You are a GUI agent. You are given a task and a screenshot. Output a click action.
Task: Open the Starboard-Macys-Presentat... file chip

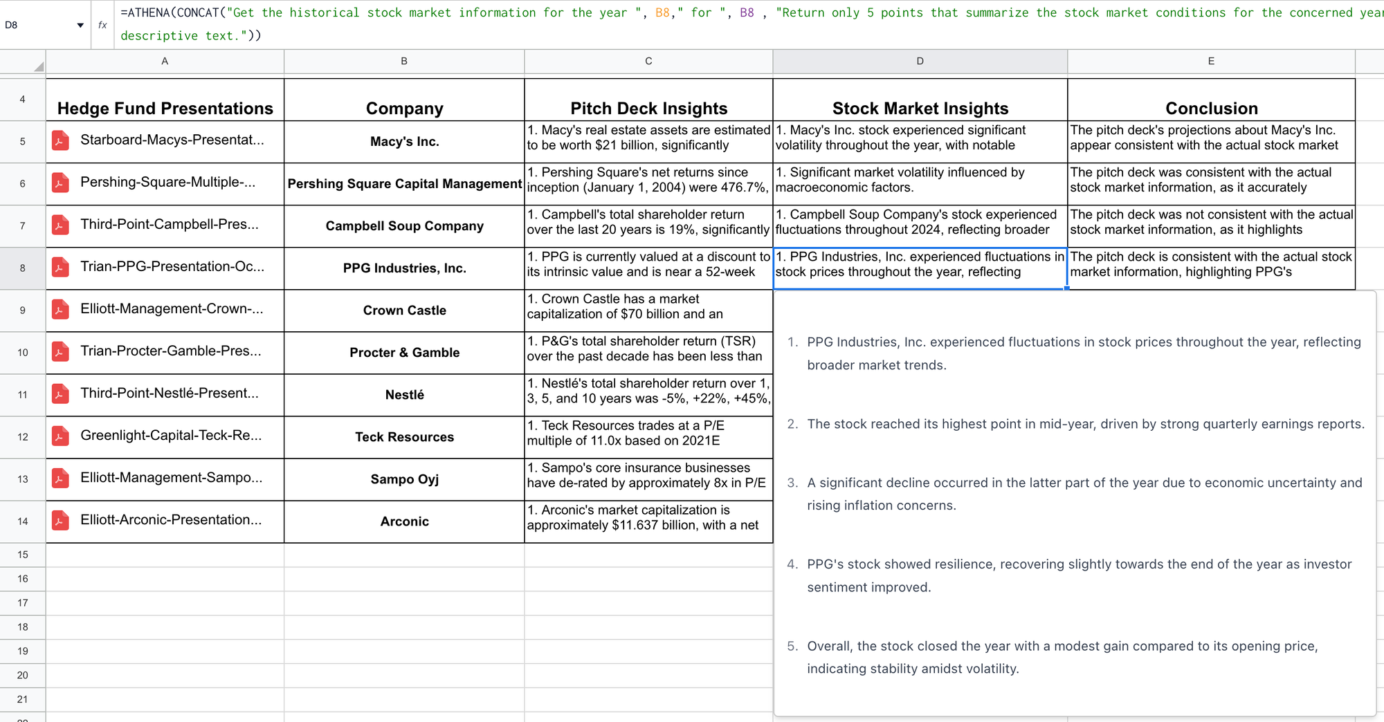tap(158, 140)
